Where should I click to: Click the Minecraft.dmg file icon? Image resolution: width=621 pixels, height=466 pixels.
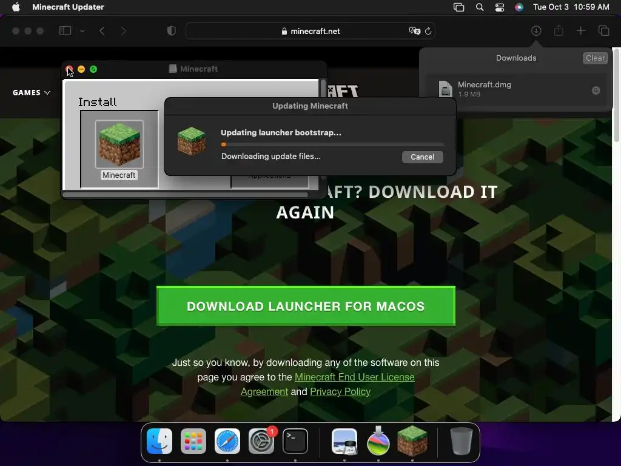click(445, 89)
